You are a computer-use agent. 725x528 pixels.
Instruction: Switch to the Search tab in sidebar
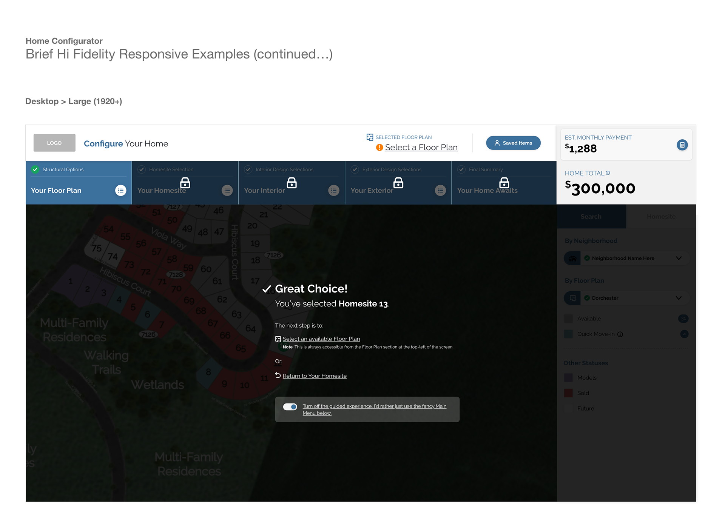(x=591, y=217)
